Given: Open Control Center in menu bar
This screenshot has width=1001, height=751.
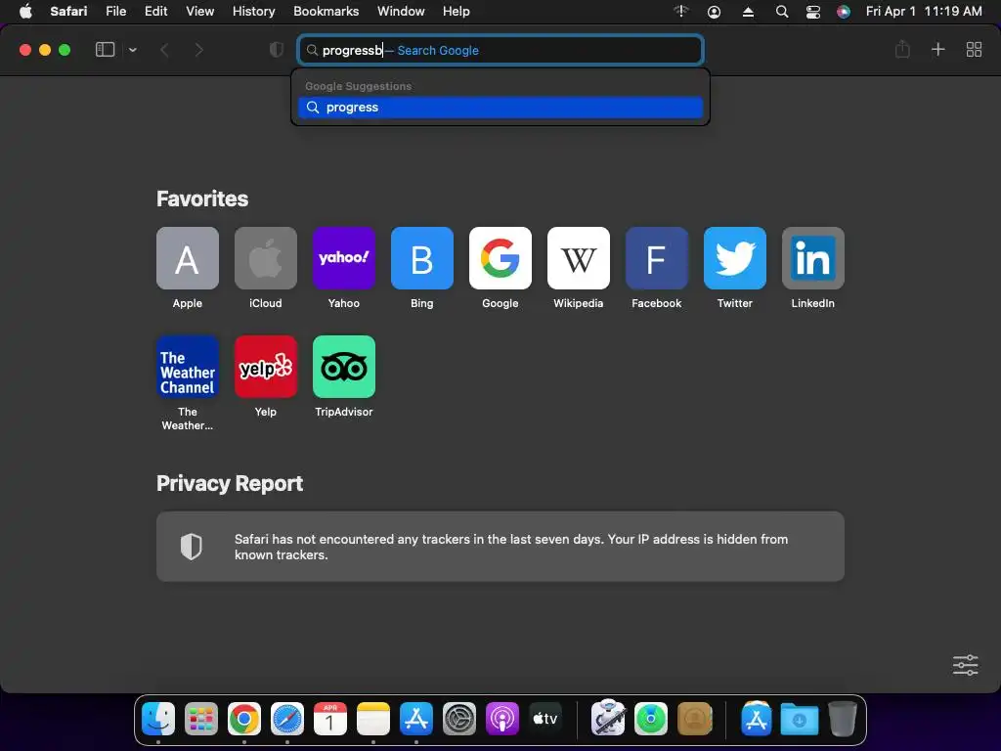Looking at the screenshot, I should 812,12.
